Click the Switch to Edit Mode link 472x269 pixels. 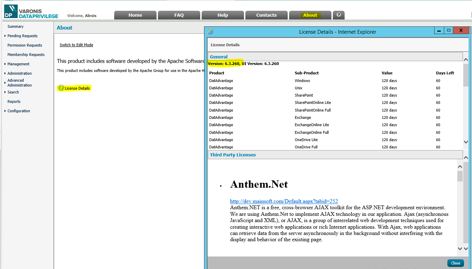click(76, 45)
